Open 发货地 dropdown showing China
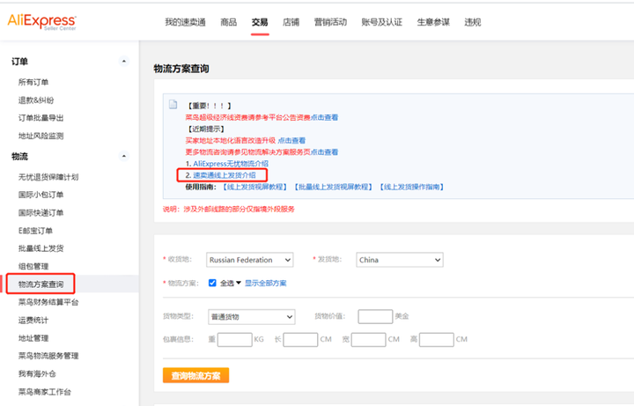The image size is (634, 406). [400, 260]
